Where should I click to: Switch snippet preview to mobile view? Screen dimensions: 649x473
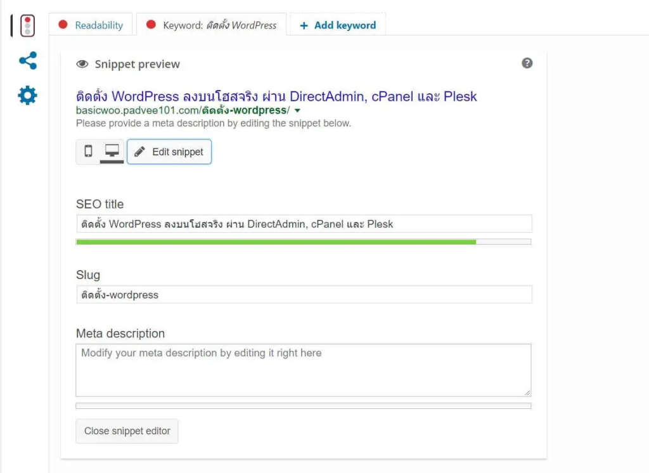tap(88, 151)
